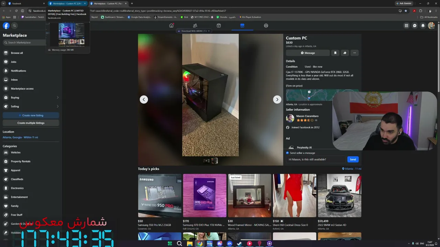
Task: Open Messenger chat icon
Action: pos(415,25)
